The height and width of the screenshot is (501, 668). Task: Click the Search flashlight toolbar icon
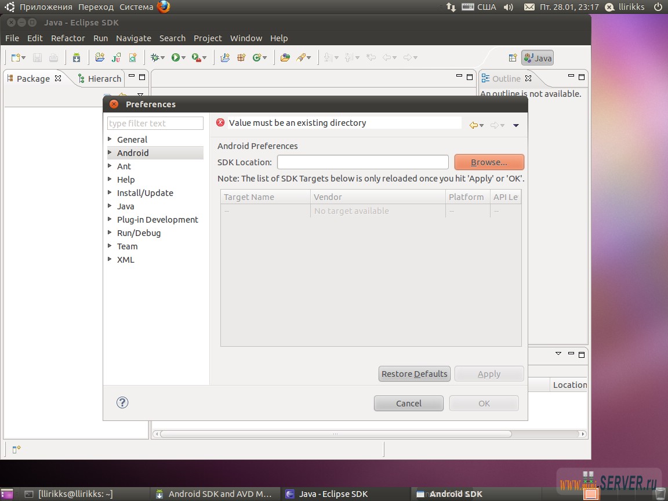point(301,57)
